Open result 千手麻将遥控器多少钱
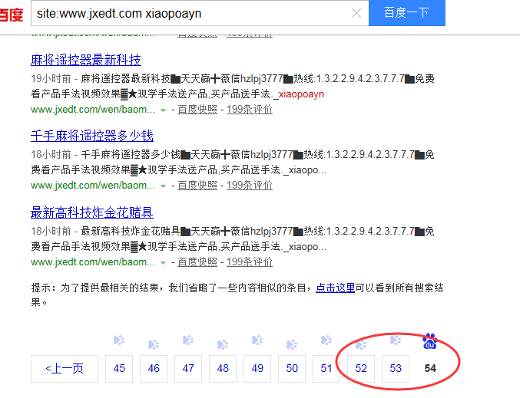This screenshot has height=398, width=520. [x=92, y=136]
